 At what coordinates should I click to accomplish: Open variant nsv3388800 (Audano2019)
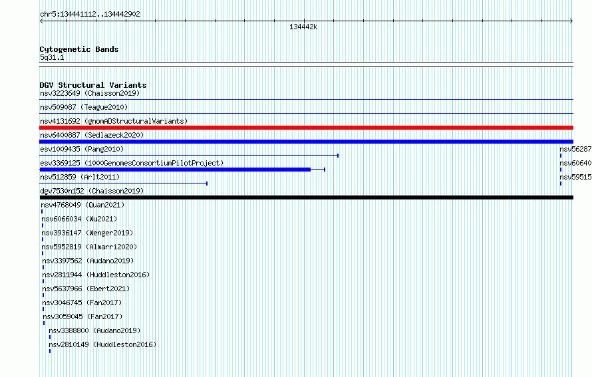pyautogui.click(x=94, y=330)
